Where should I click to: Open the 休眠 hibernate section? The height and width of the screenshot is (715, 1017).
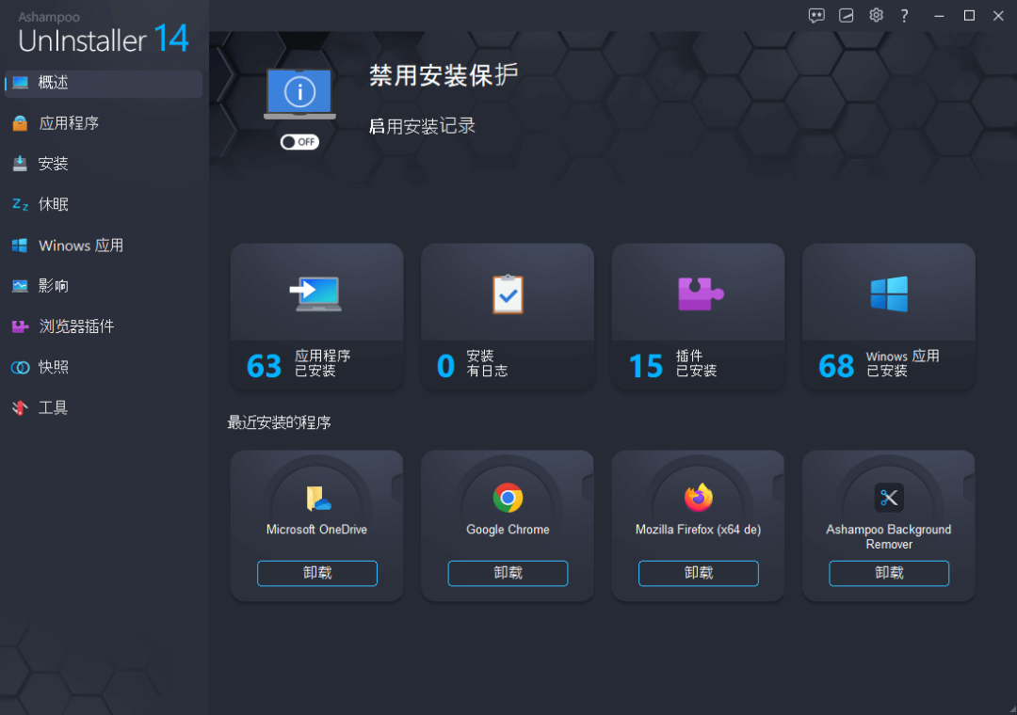click(104, 204)
